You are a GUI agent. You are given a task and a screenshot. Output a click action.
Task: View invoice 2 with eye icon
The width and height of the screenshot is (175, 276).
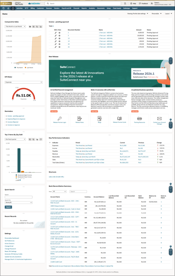[x=60, y=33]
